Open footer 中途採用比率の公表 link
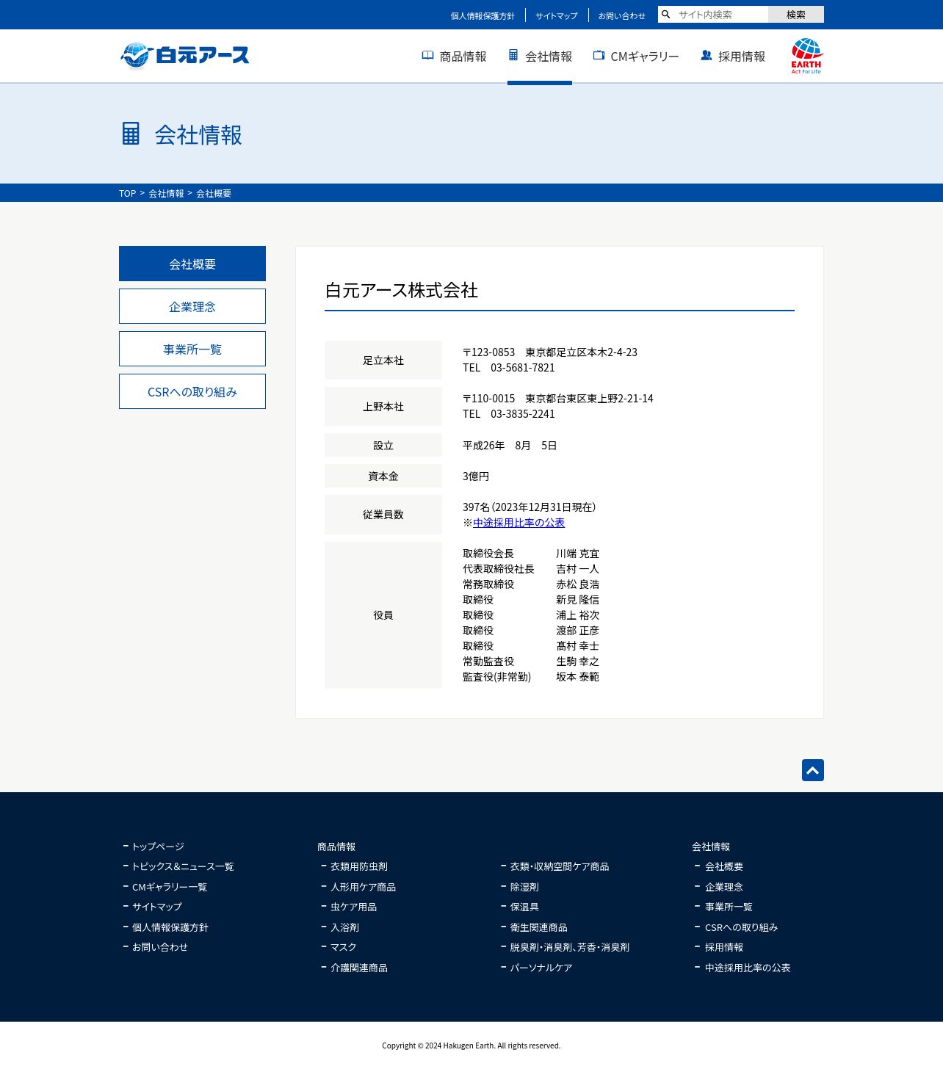 748,968
